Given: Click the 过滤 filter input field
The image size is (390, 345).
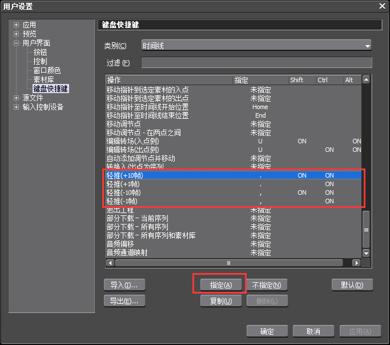Looking at the screenshot, I should (x=257, y=62).
